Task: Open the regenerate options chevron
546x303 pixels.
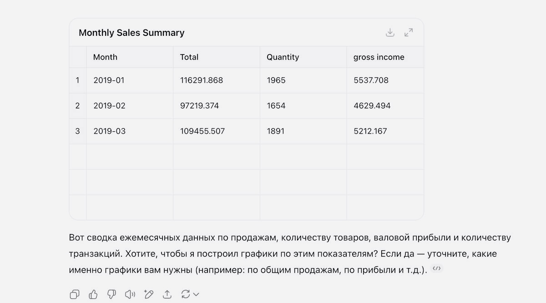Action: point(196,294)
